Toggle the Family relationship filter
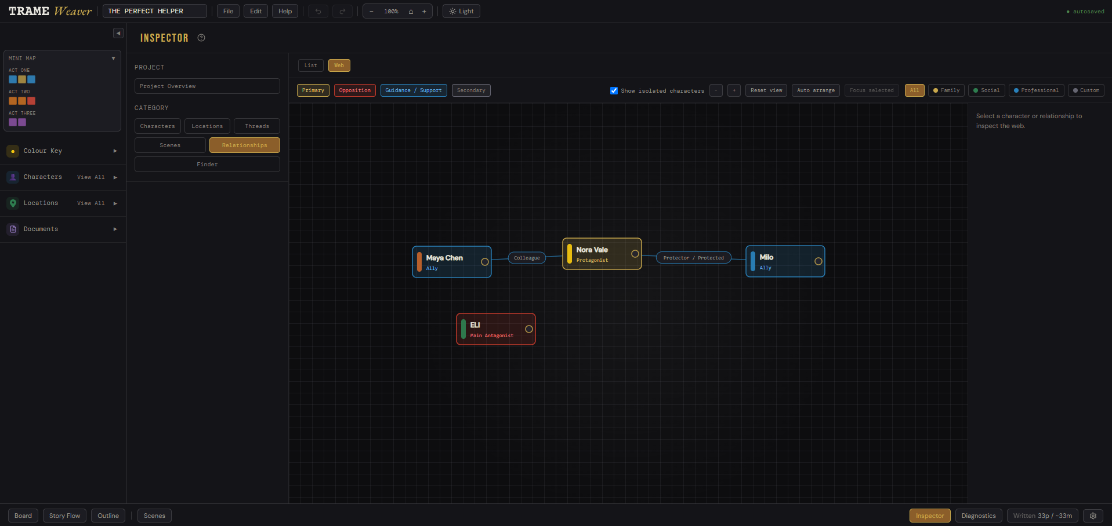This screenshot has width=1112, height=526. tap(946, 90)
